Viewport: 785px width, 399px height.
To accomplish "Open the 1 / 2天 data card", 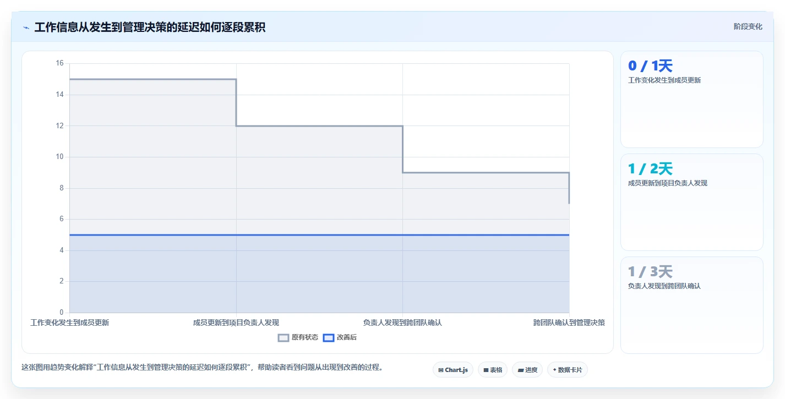I will 691,202.
